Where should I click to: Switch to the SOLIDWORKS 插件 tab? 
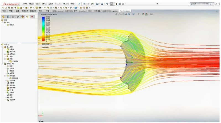tap(71, 11)
